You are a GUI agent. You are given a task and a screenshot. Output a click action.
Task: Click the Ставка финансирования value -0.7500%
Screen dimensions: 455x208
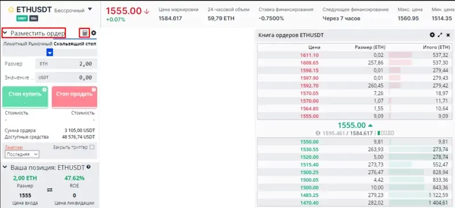coord(271,18)
